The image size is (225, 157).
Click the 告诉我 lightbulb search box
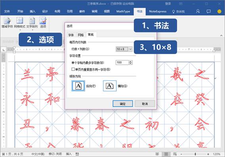pyautogui.click(x=178, y=12)
